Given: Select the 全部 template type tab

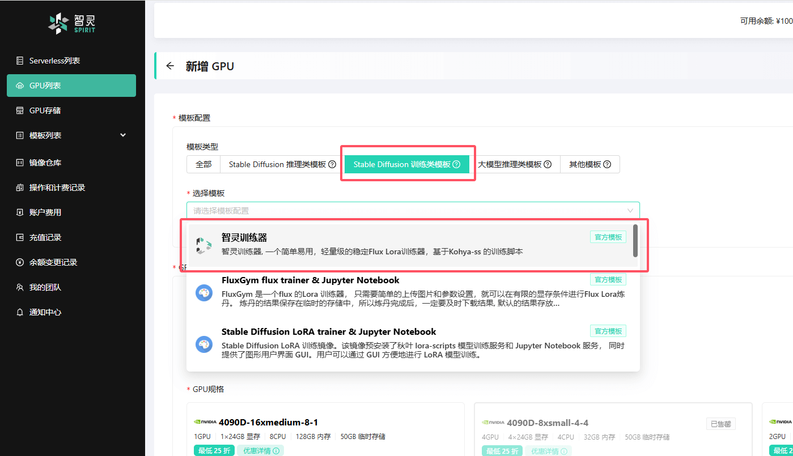Looking at the screenshot, I should coord(203,164).
